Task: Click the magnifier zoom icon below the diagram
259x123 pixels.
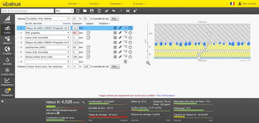Action: [148, 63]
